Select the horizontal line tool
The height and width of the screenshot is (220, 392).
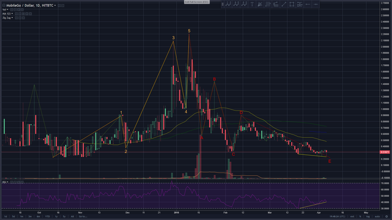[307, 4]
